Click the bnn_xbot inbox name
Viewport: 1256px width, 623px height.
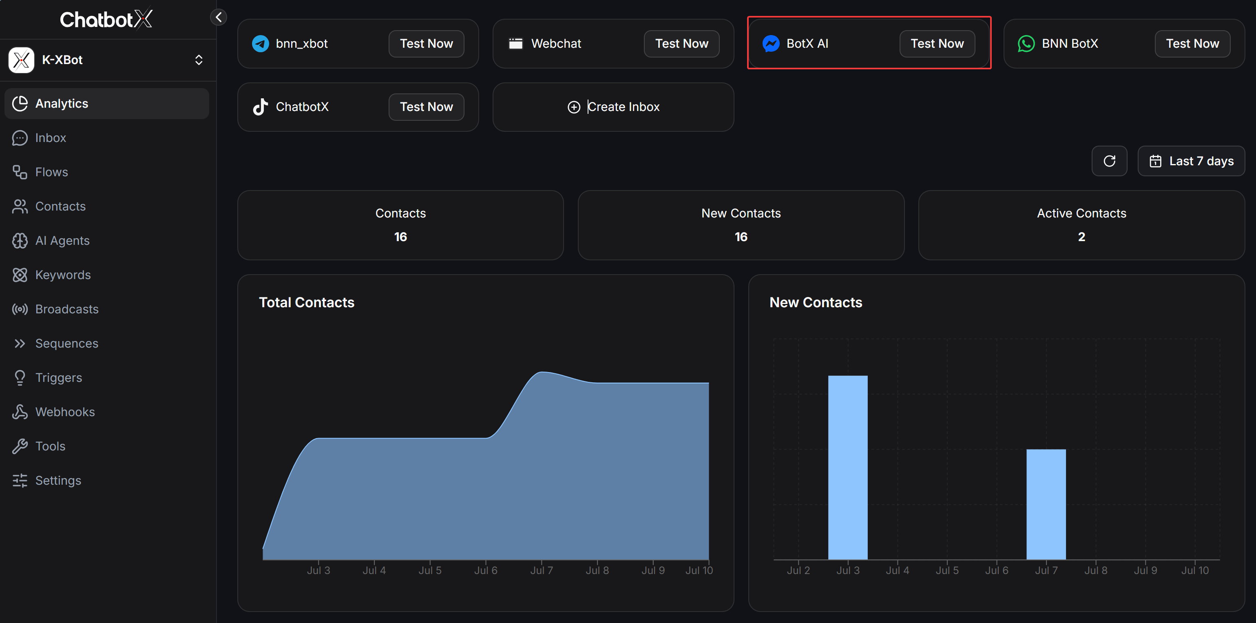(x=301, y=43)
